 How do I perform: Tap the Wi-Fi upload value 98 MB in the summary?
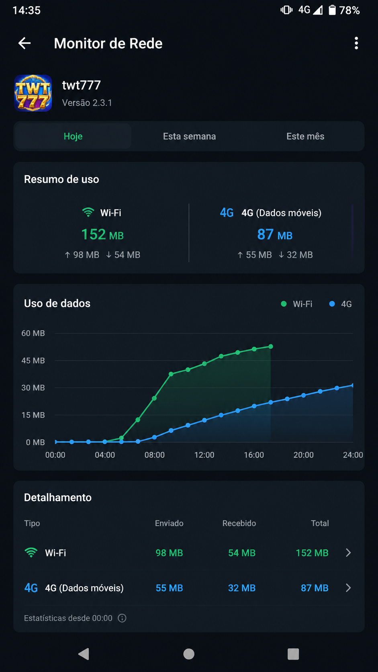pos(82,255)
